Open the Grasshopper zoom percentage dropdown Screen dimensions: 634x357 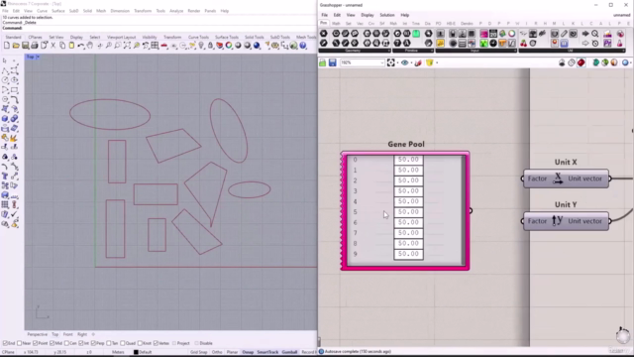click(x=381, y=62)
